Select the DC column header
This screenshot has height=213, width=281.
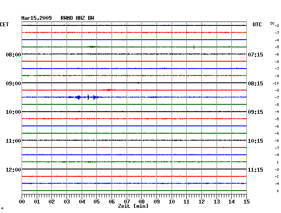click(x=272, y=23)
